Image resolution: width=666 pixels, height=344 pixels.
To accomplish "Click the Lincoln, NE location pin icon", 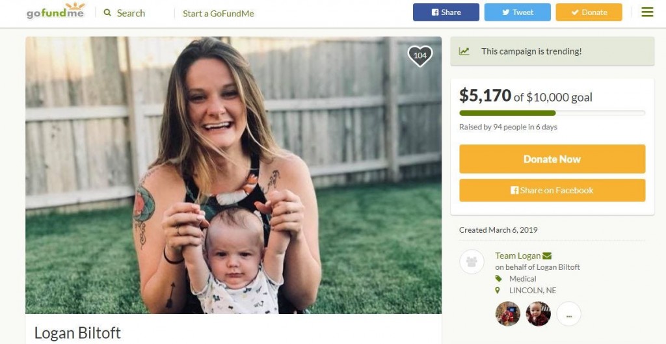I will point(498,290).
